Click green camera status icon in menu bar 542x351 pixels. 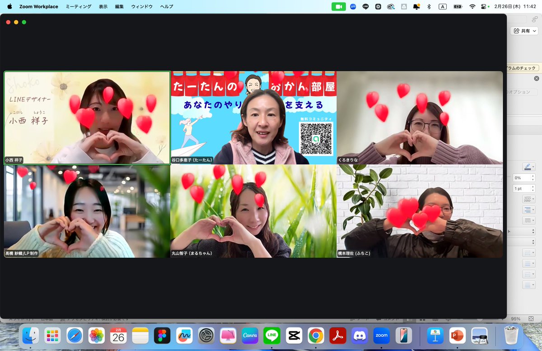coord(338,6)
